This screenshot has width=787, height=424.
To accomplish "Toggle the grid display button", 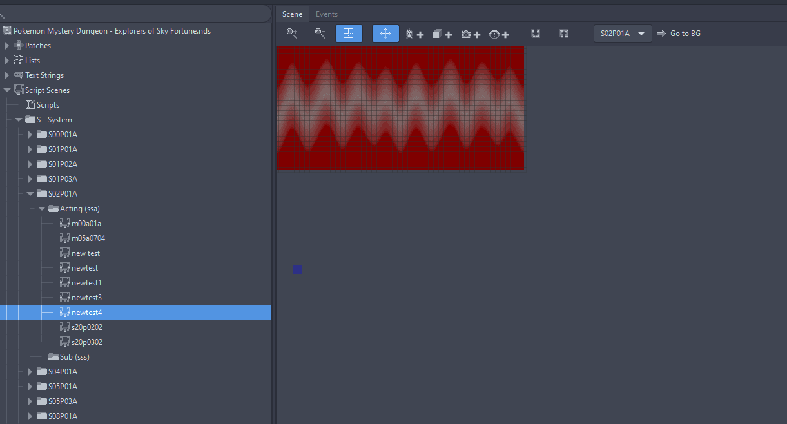I will (x=349, y=34).
